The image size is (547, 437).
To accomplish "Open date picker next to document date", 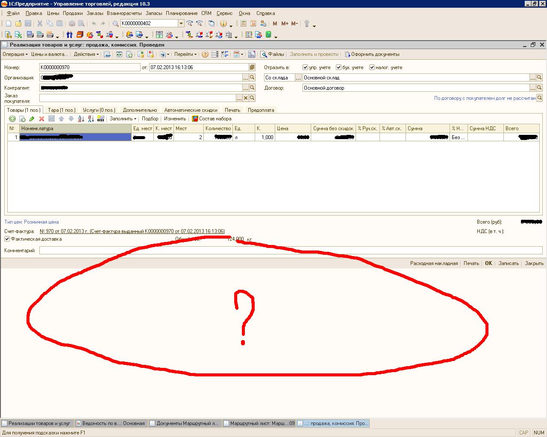I will tap(252, 67).
